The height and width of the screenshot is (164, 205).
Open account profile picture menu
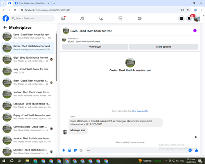click(197, 18)
